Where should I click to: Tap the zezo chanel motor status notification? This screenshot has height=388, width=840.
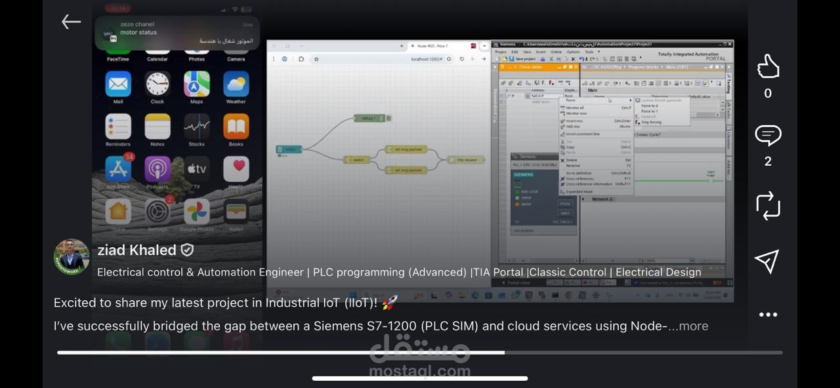(177, 33)
